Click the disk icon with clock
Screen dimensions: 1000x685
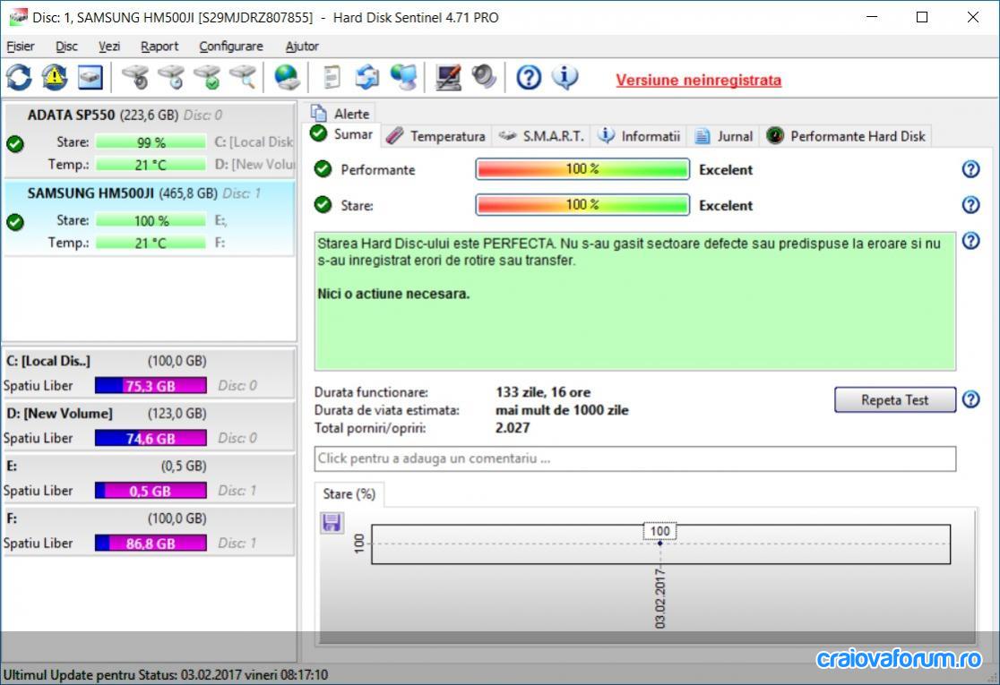tap(171, 78)
